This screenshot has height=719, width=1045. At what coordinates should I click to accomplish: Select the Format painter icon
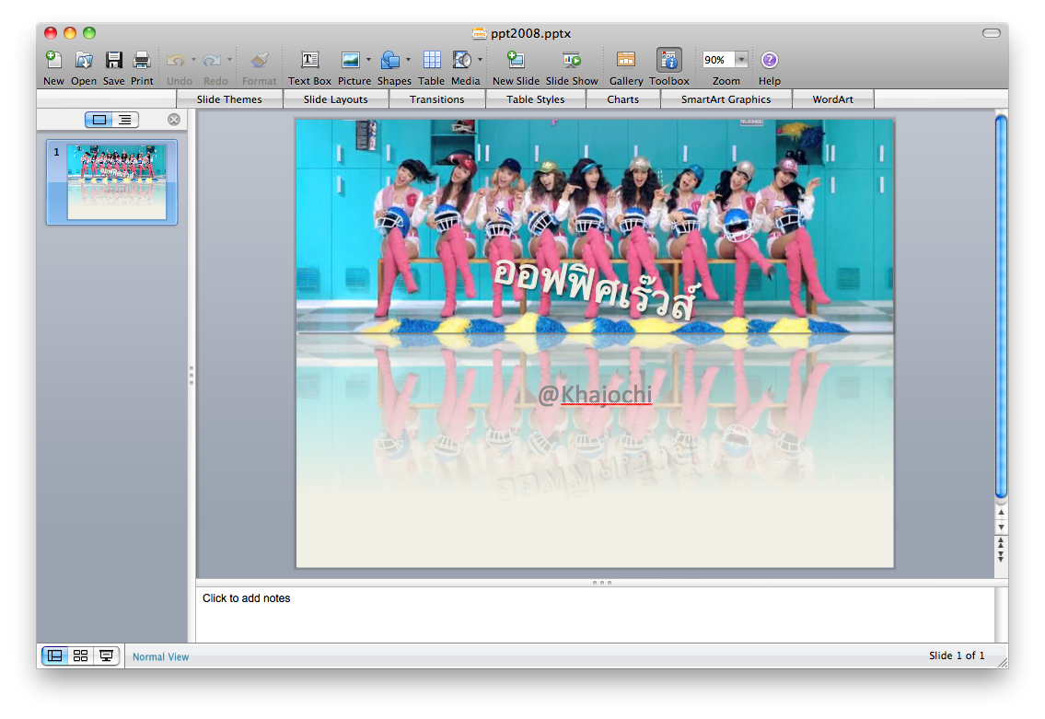[260, 60]
